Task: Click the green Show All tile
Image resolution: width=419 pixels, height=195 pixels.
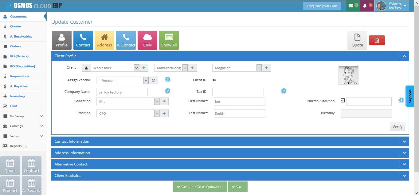Action: pyautogui.click(x=169, y=40)
